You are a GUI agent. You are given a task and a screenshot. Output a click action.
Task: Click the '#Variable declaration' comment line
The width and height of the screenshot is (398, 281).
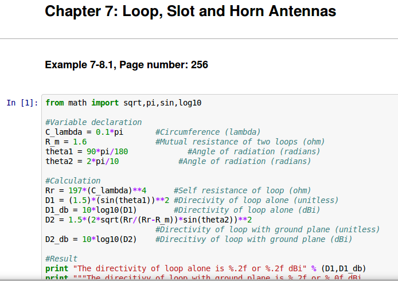click(93, 122)
